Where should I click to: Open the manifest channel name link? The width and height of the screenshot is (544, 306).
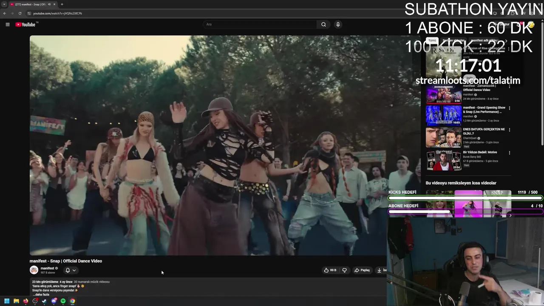point(47,268)
